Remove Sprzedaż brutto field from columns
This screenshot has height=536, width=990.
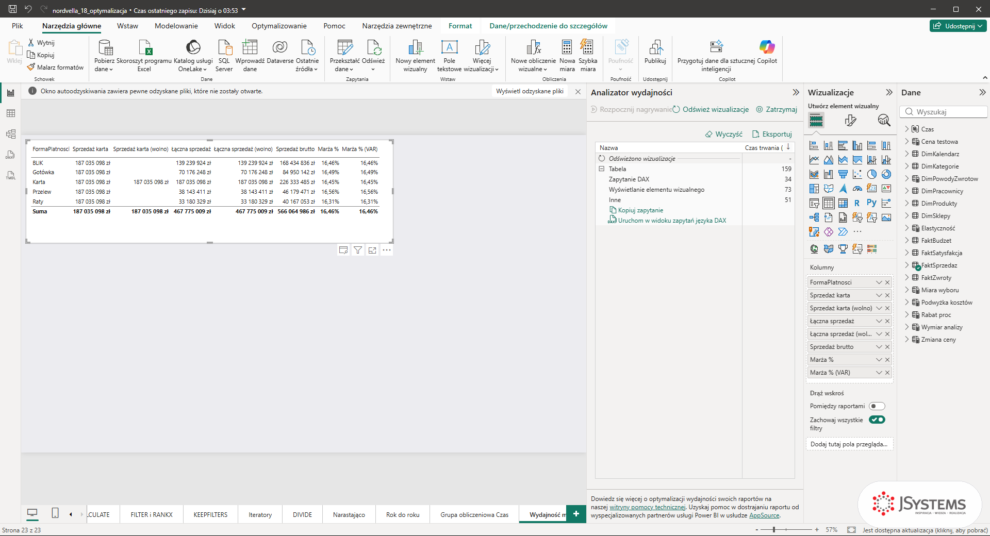click(x=887, y=347)
